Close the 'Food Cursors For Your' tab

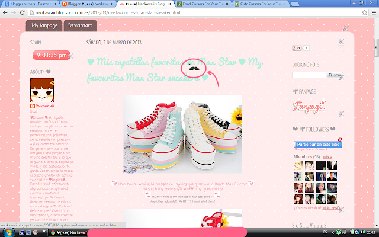click(227, 4)
